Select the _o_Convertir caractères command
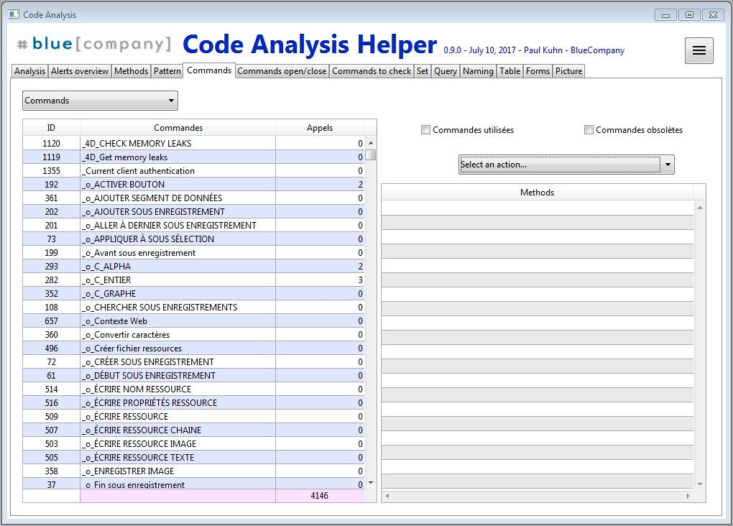This screenshot has height=526, width=733. click(x=193, y=334)
